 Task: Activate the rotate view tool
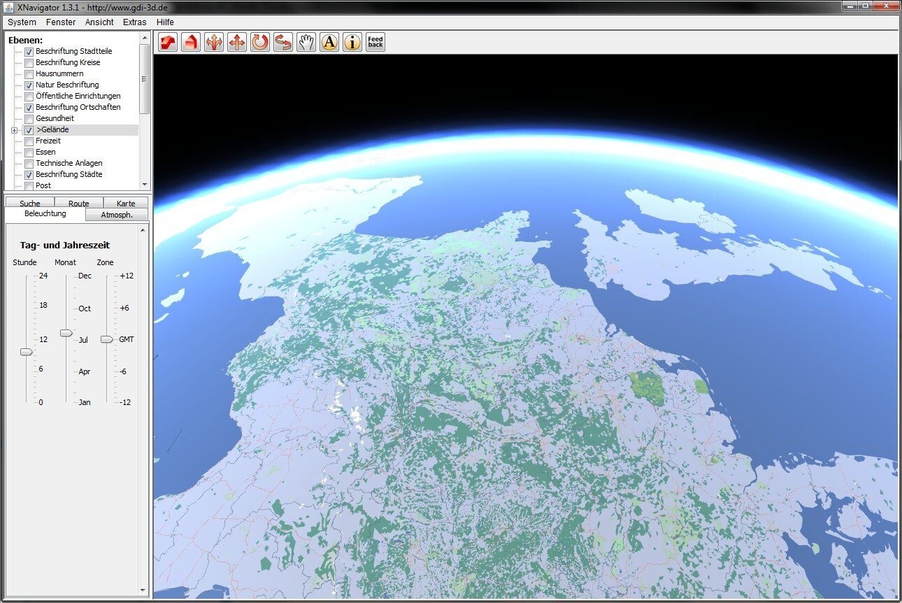click(259, 42)
